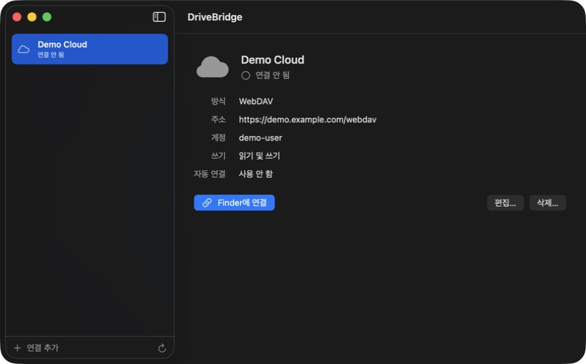Click the cloud icon in Demo Cloud sidebar row
Image resolution: width=586 pixels, height=364 pixels.
[23, 49]
